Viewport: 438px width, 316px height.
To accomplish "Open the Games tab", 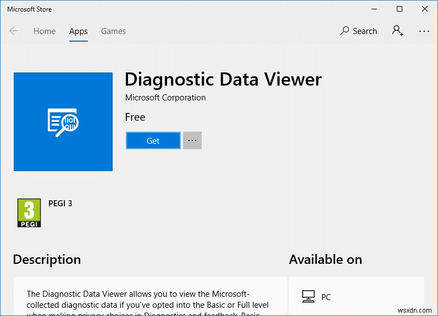I will tap(113, 31).
